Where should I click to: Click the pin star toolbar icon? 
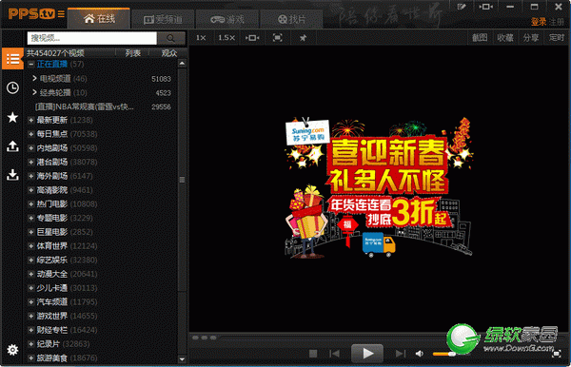coord(303,38)
